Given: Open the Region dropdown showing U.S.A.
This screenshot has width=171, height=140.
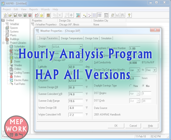Looking at the screenshot, I should pyautogui.click(x=81, y=47).
